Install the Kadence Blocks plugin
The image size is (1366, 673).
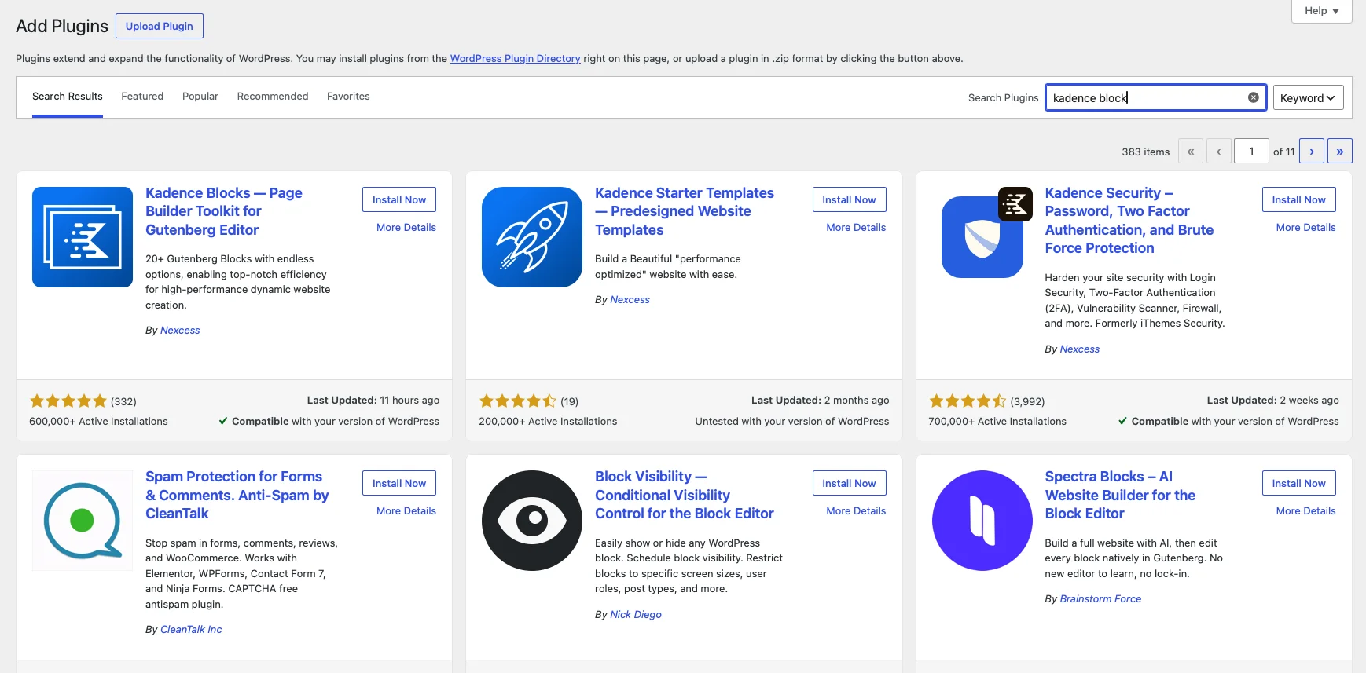[x=399, y=199]
